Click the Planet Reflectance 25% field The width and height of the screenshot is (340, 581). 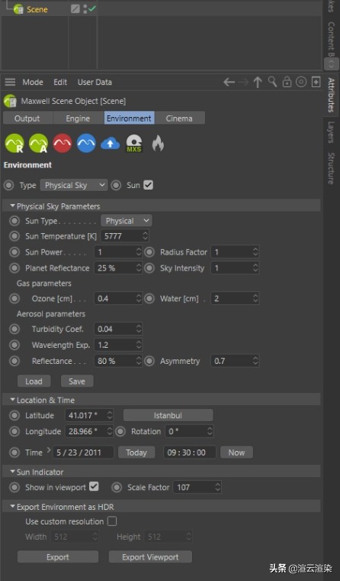(x=118, y=268)
